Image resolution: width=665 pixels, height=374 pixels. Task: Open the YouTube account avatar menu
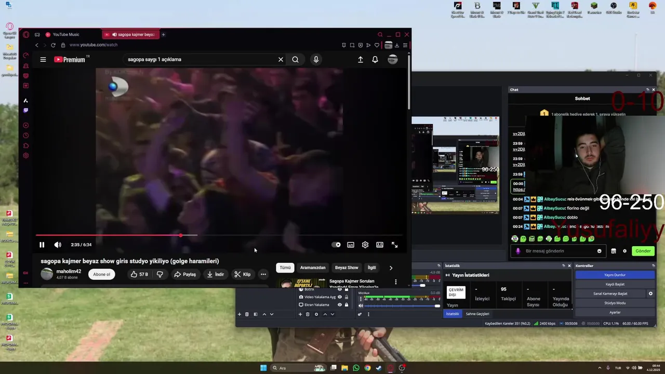pos(393,59)
